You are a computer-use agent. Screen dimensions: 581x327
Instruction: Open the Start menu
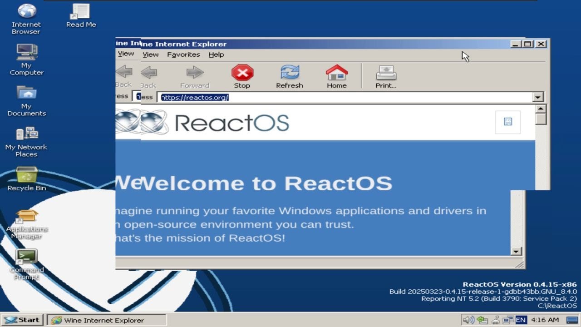click(22, 320)
